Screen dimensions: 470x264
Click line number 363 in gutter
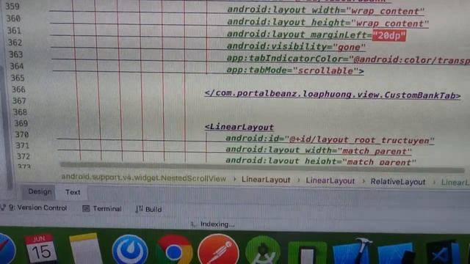16,54
